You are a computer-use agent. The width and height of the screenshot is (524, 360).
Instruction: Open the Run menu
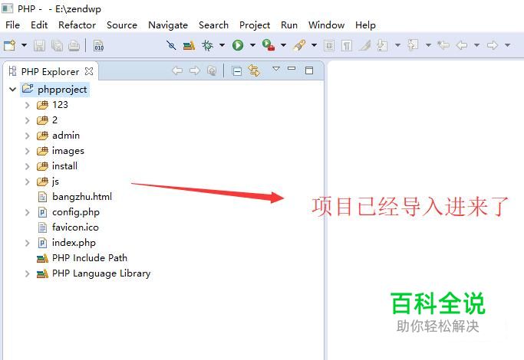tap(289, 25)
